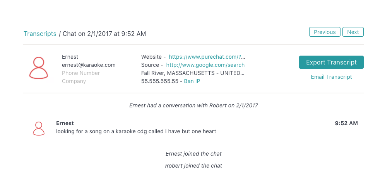Click the 'Robert joined the chat' notice
Viewport: 385px width, 173px height.
pyautogui.click(x=193, y=166)
